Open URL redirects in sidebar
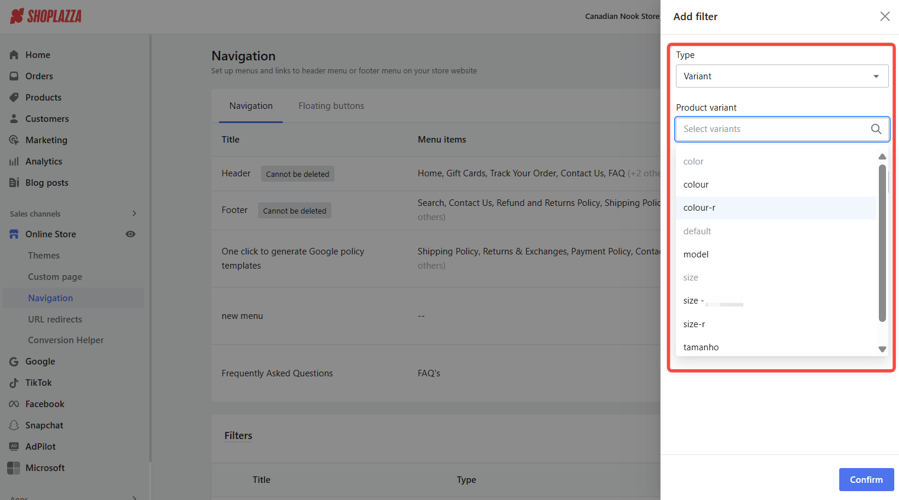The width and height of the screenshot is (899, 500). coord(55,319)
